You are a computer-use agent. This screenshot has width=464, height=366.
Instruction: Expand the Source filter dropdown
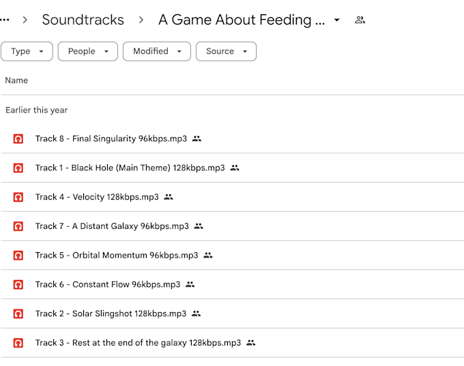point(226,51)
